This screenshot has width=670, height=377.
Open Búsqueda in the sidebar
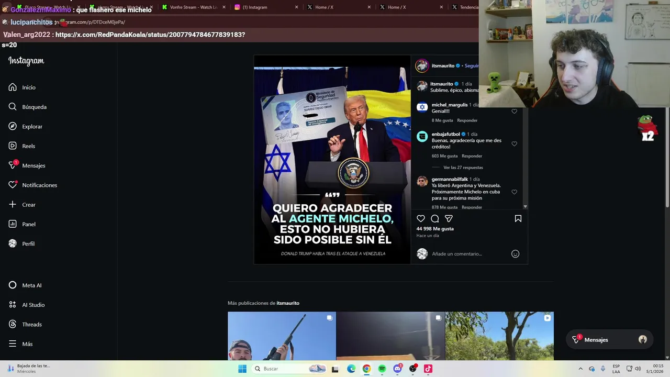pos(28,107)
